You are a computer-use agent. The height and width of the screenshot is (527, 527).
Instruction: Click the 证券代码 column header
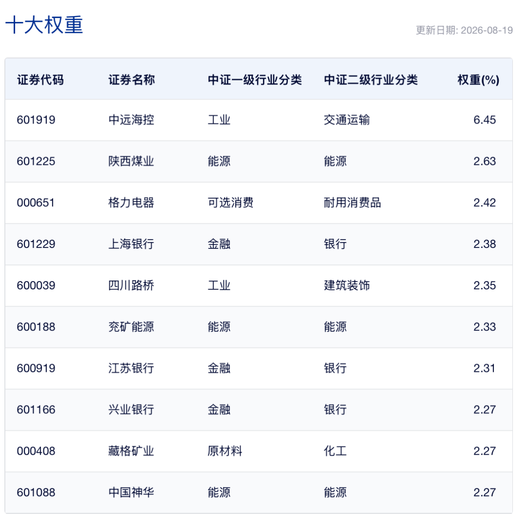(x=41, y=80)
